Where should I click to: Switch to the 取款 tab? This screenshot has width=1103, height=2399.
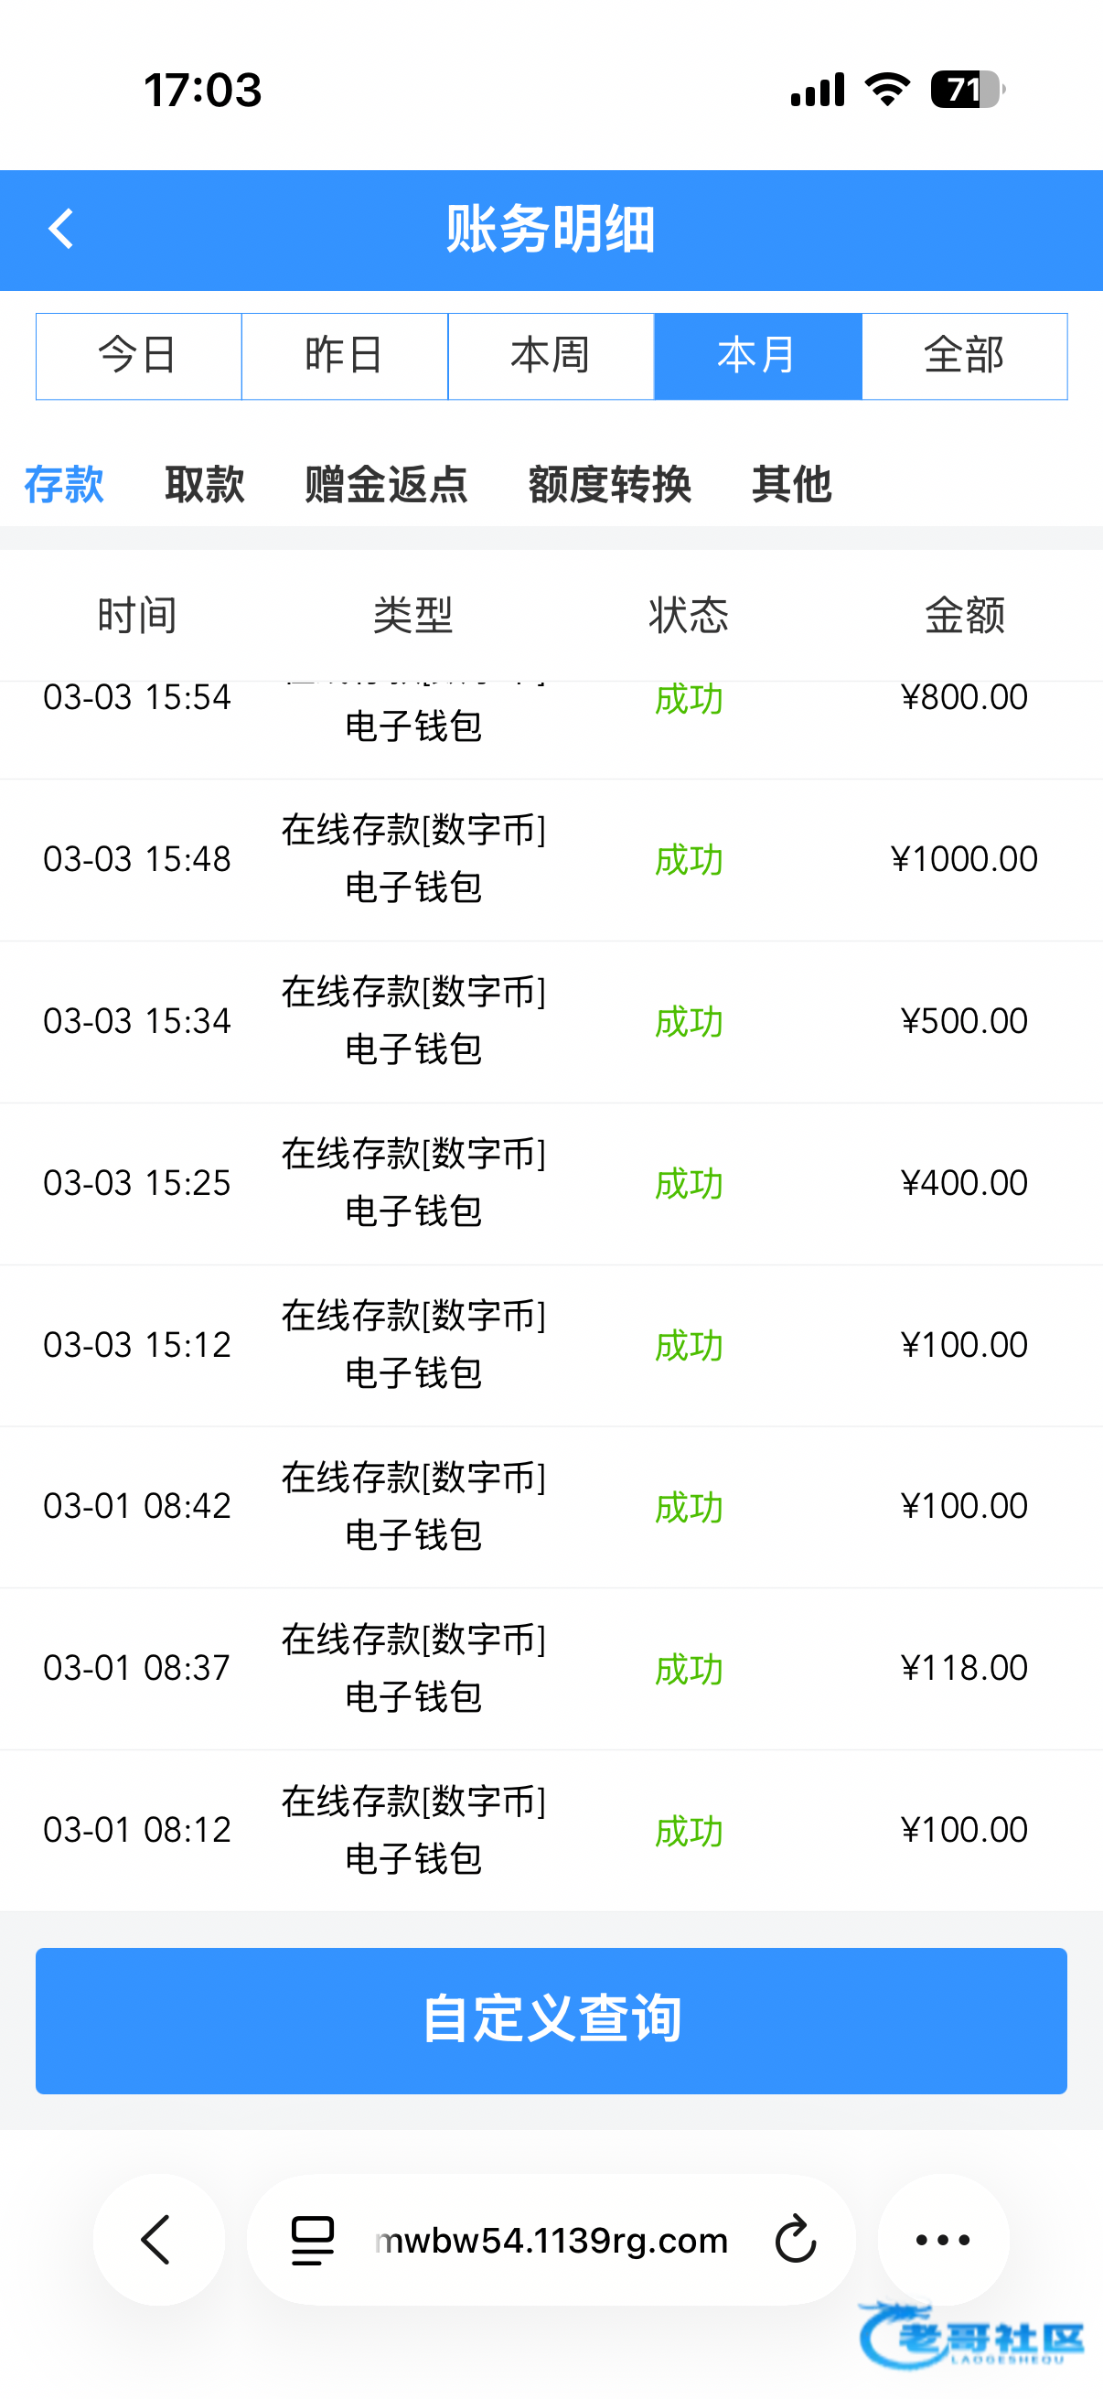pyautogui.click(x=205, y=485)
